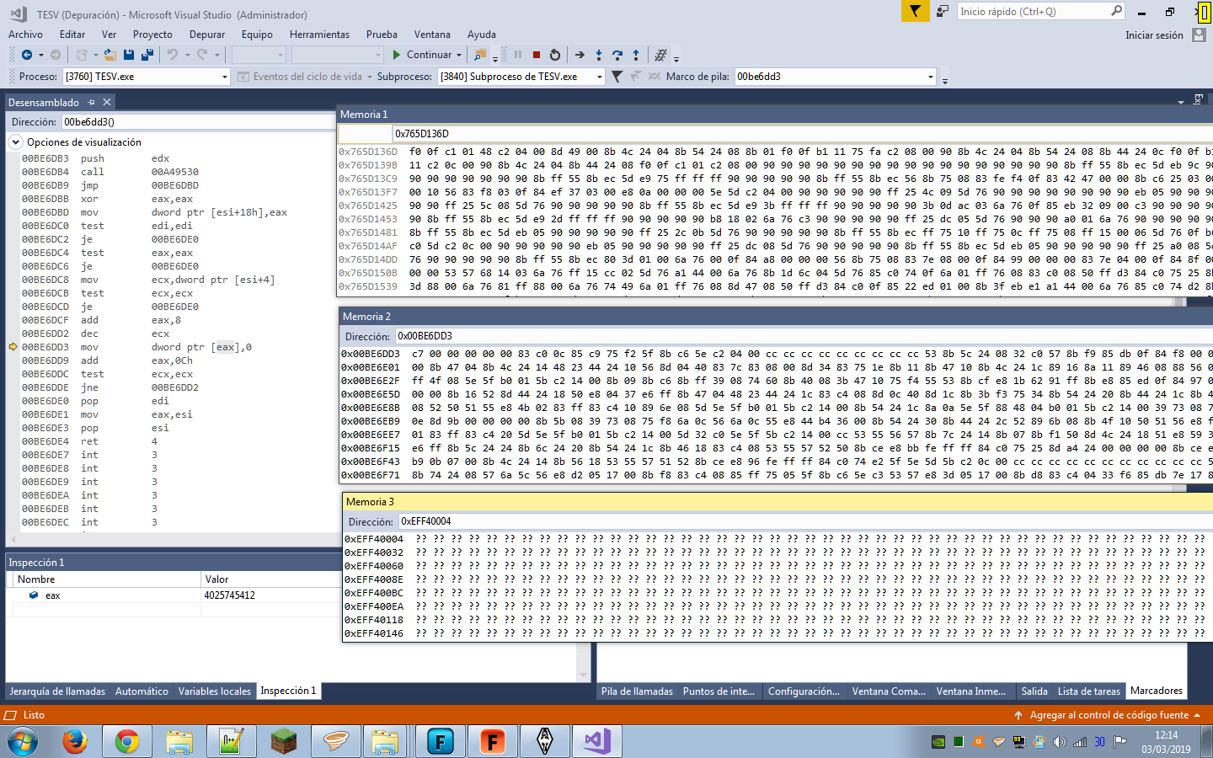This screenshot has width=1213, height=758.
Task: Click the Show Next Statement arrow icon
Action: (580, 55)
